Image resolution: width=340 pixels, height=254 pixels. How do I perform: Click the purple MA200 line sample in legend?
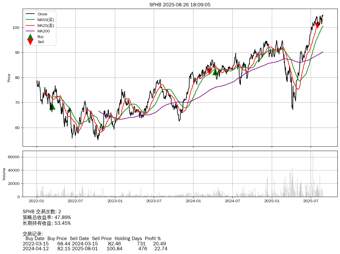30,31
